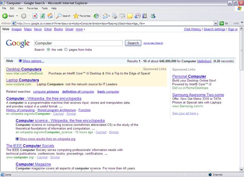244x177 pixels.
Task: Open the Messenger people icon
Action: (153, 16)
